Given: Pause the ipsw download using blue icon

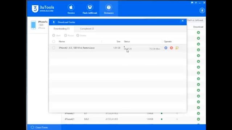Looking at the screenshot, I should (166, 48).
